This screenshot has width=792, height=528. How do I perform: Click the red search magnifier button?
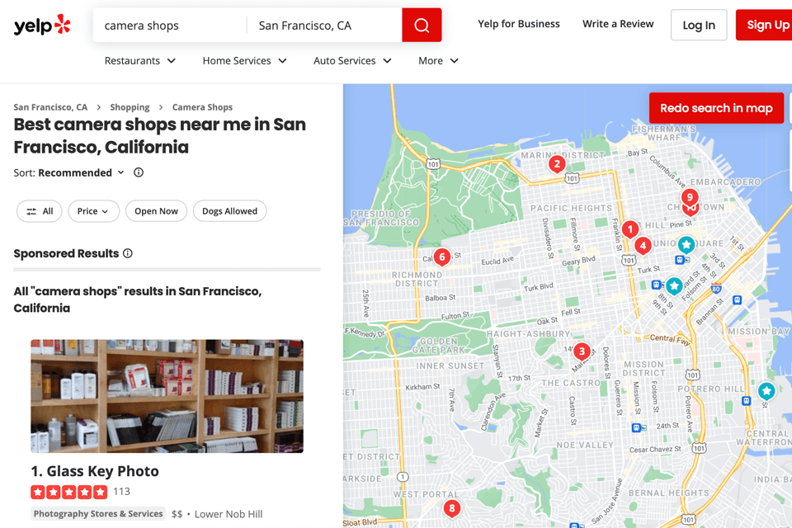point(422,26)
